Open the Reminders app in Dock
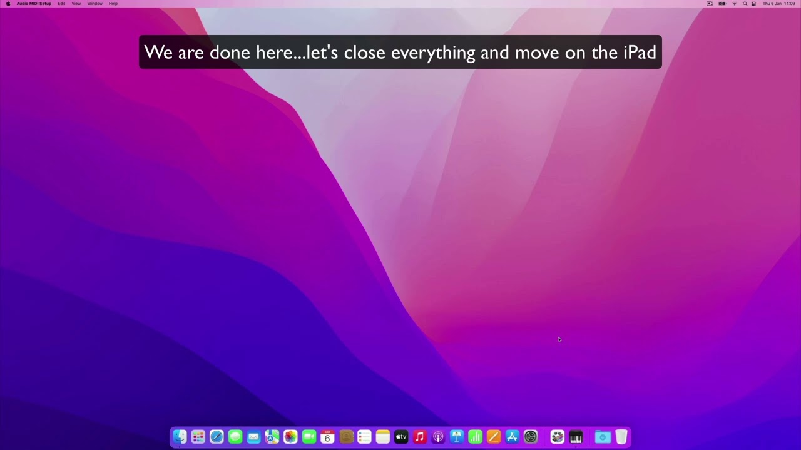This screenshot has height=450, width=801. tap(364, 437)
